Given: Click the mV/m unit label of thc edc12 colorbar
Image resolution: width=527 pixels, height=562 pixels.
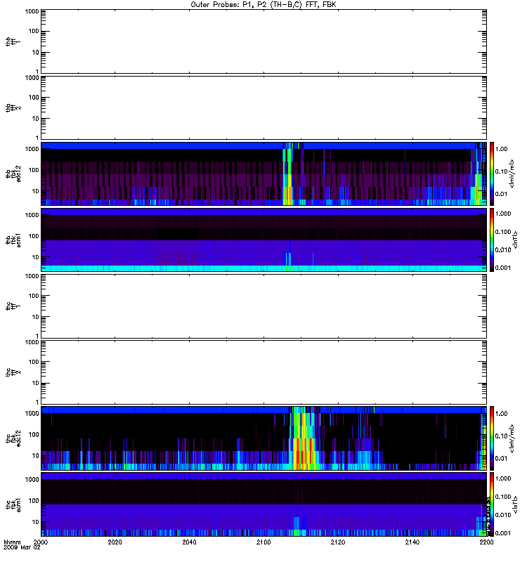Looking at the screenshot, I should click(512, 438).
